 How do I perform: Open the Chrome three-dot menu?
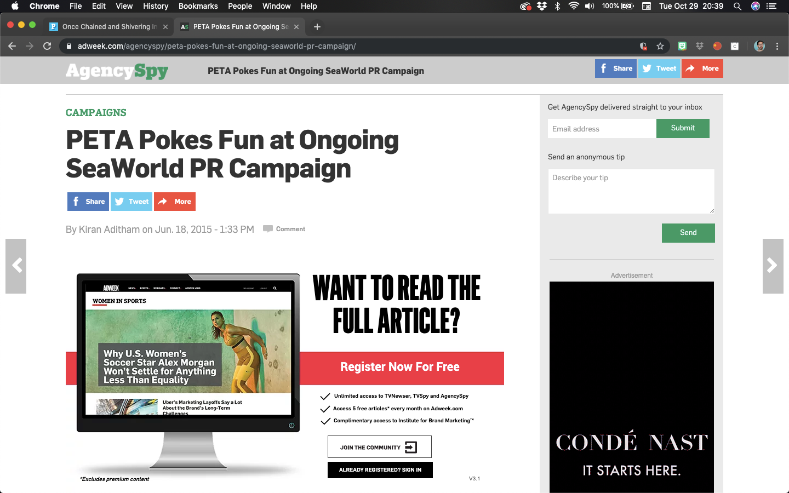pos(777,46)
